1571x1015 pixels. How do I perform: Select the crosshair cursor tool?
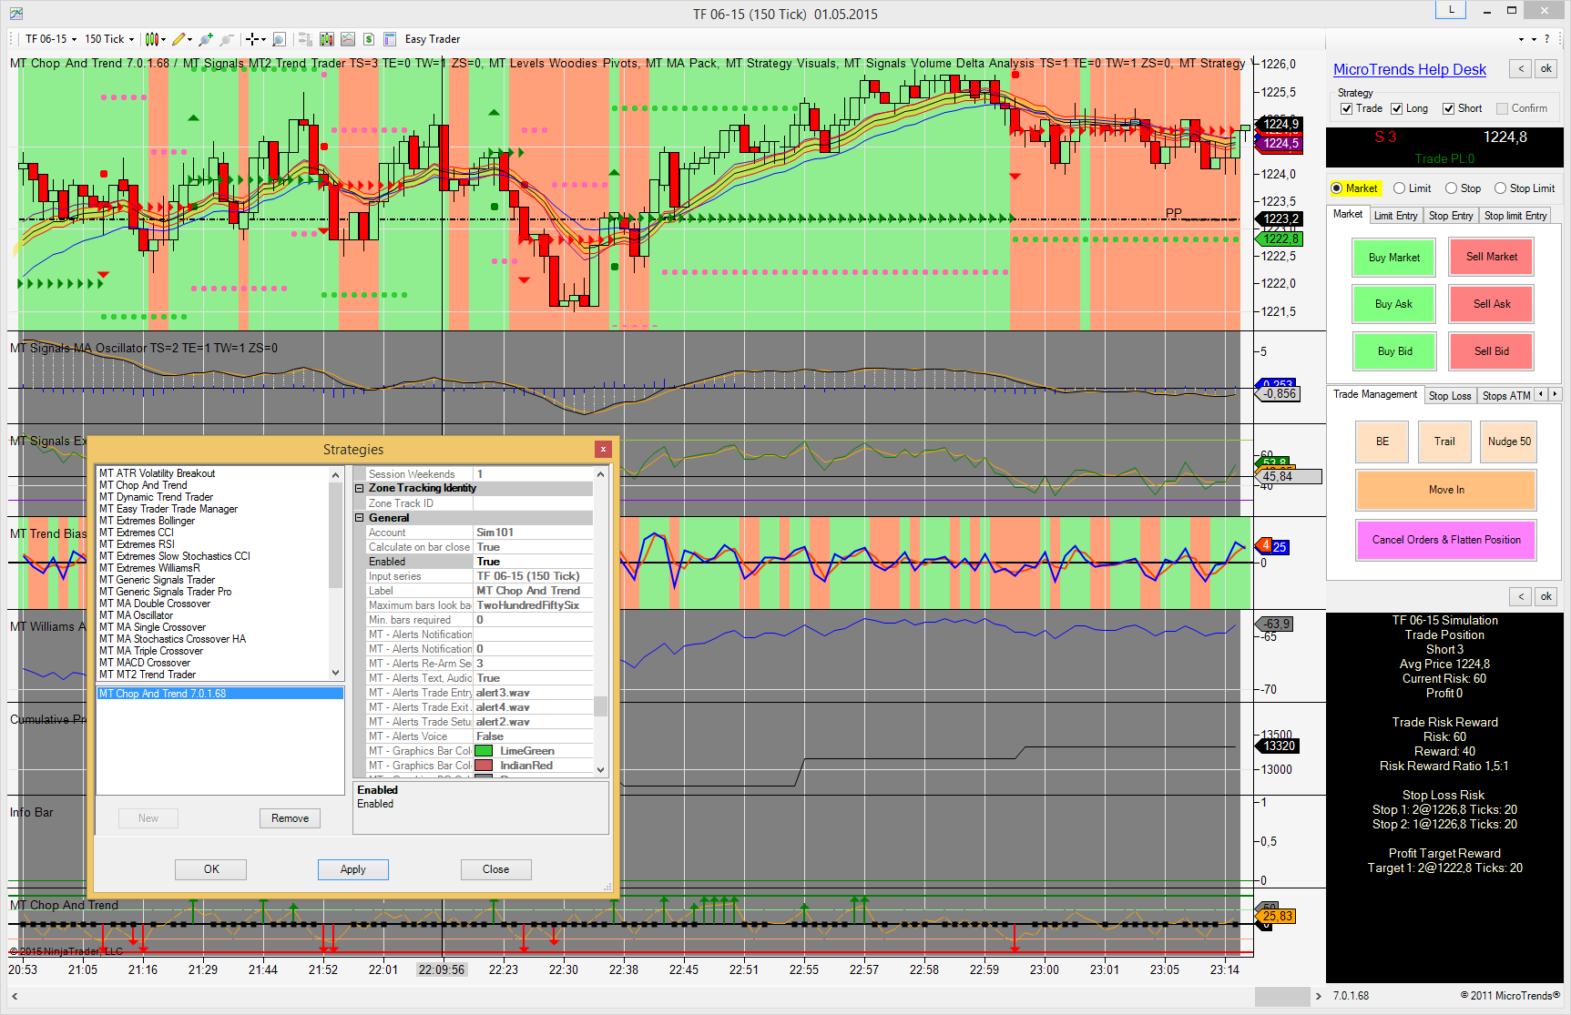tap(252, 39)
